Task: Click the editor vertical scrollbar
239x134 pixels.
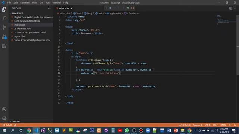Action: [x=238, y=45]
